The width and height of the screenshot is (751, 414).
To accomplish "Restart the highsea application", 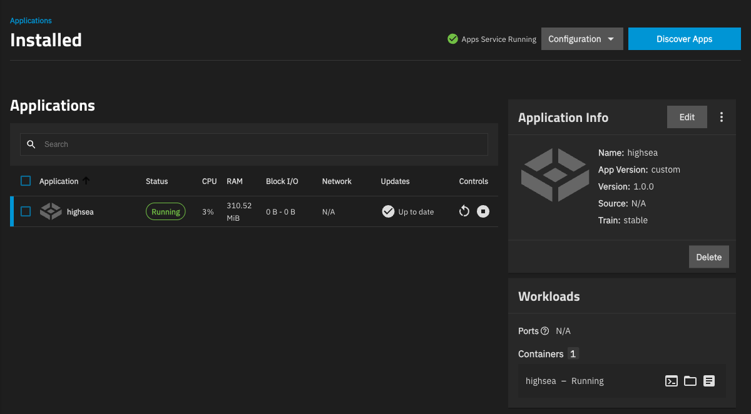I will (x=464, y=211).
